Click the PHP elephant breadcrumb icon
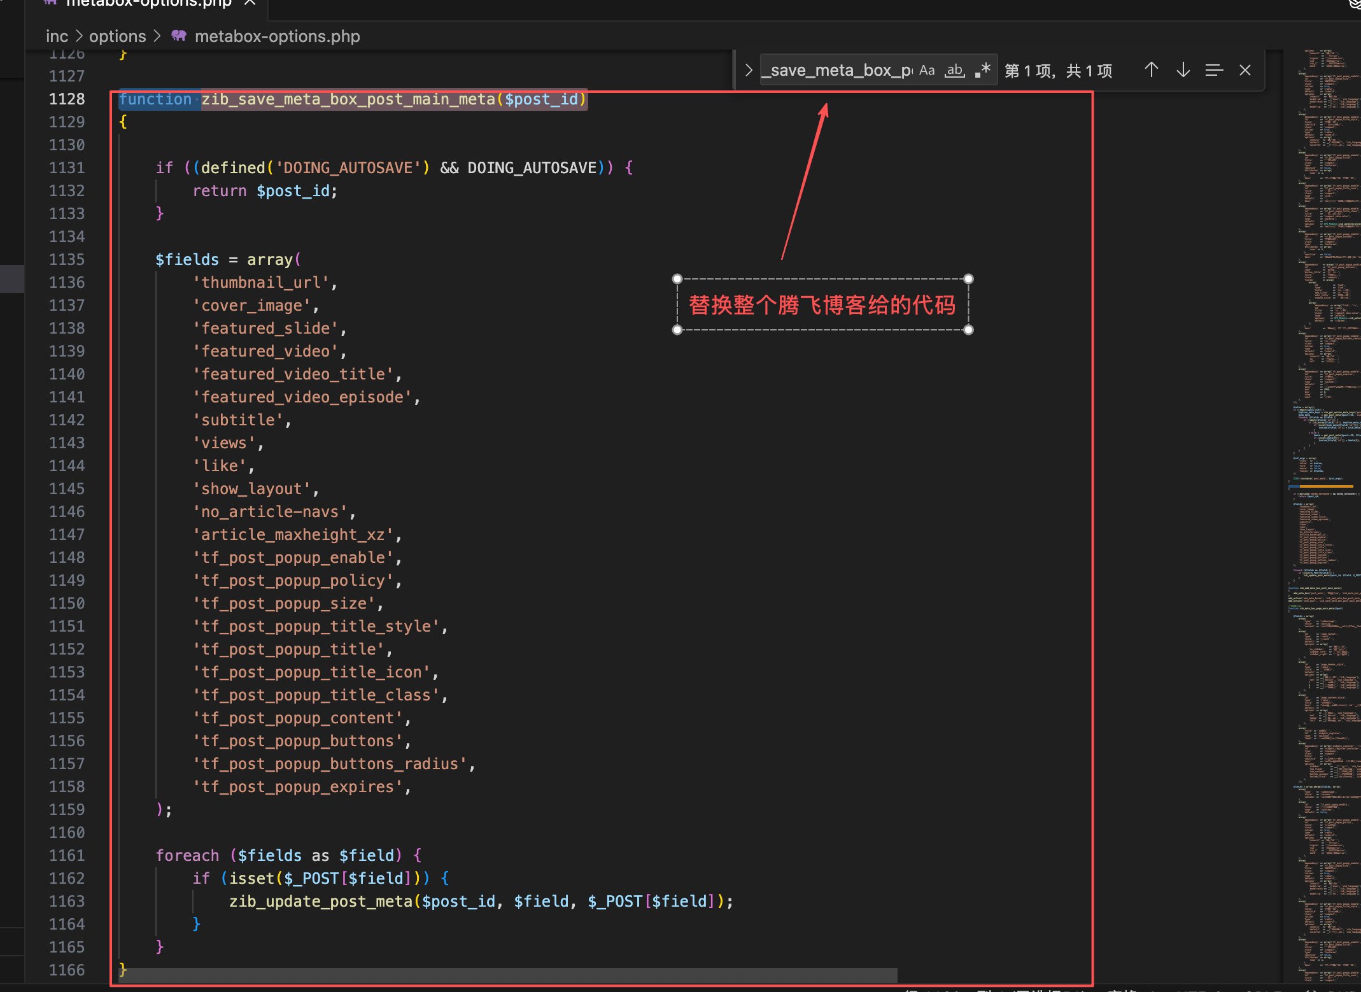This screenshot has width=1361, height=992. 179,36
